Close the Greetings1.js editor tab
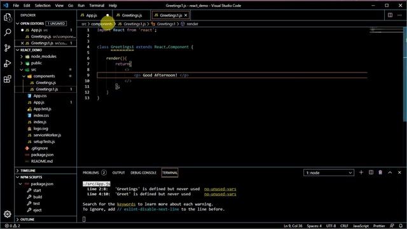The height and width of the screenshot is (229, 407). pyautogui.click(x=186, y=15)
